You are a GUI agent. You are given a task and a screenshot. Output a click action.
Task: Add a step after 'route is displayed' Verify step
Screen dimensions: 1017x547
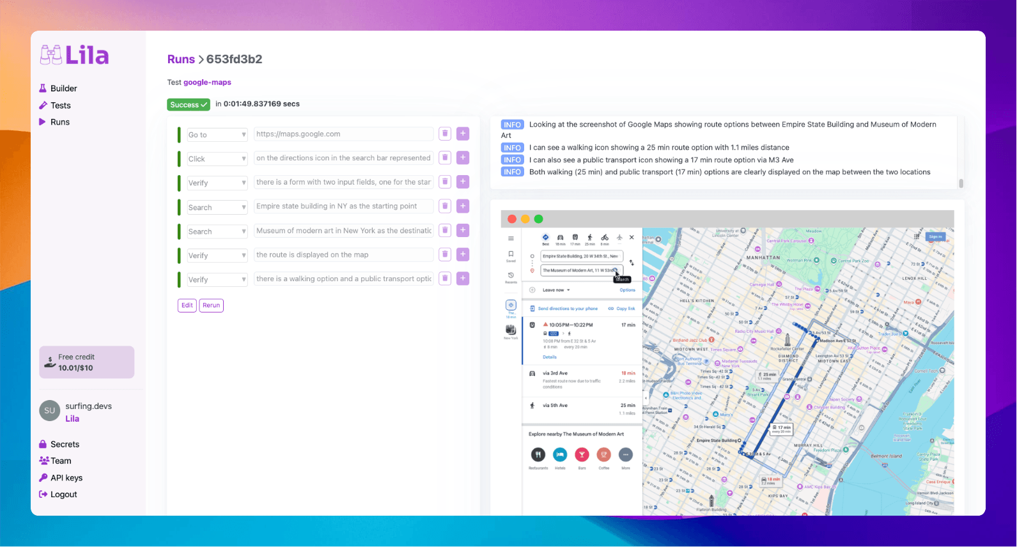point(463,254)
